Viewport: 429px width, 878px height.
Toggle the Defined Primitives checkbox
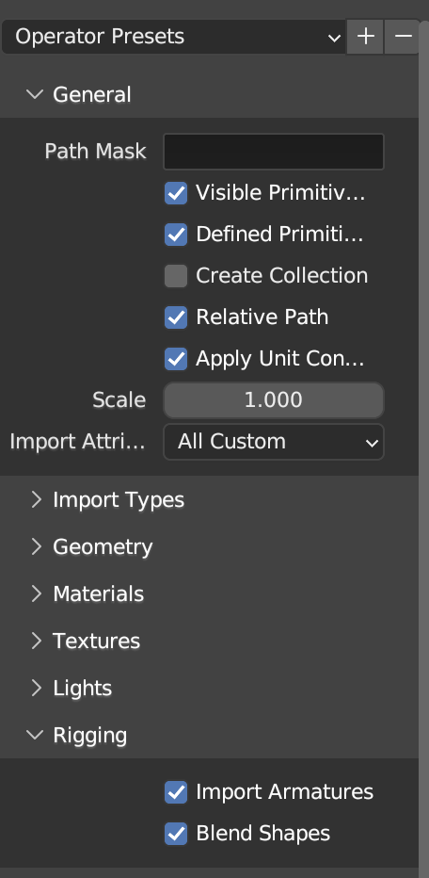point(176,235)
